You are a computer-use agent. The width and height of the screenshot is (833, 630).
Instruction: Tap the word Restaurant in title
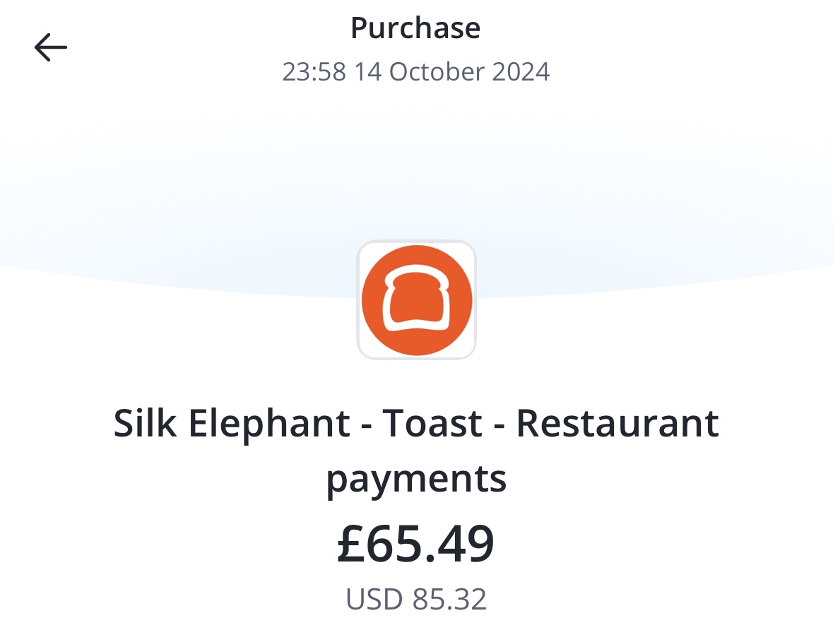618,424
